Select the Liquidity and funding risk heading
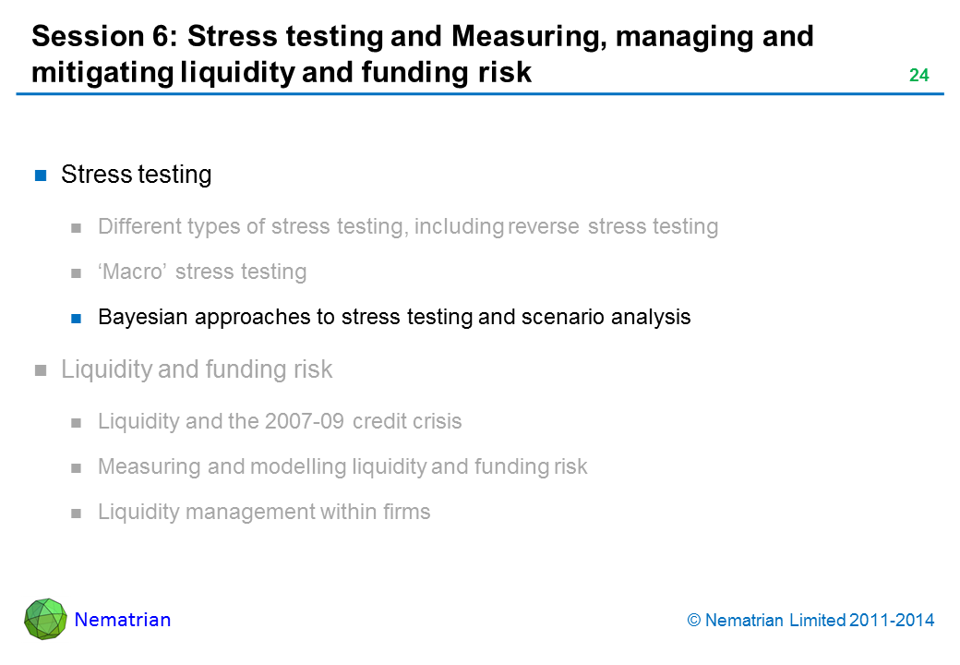The height and width of the screenshot is (665, 960). (x=197, y=370)
